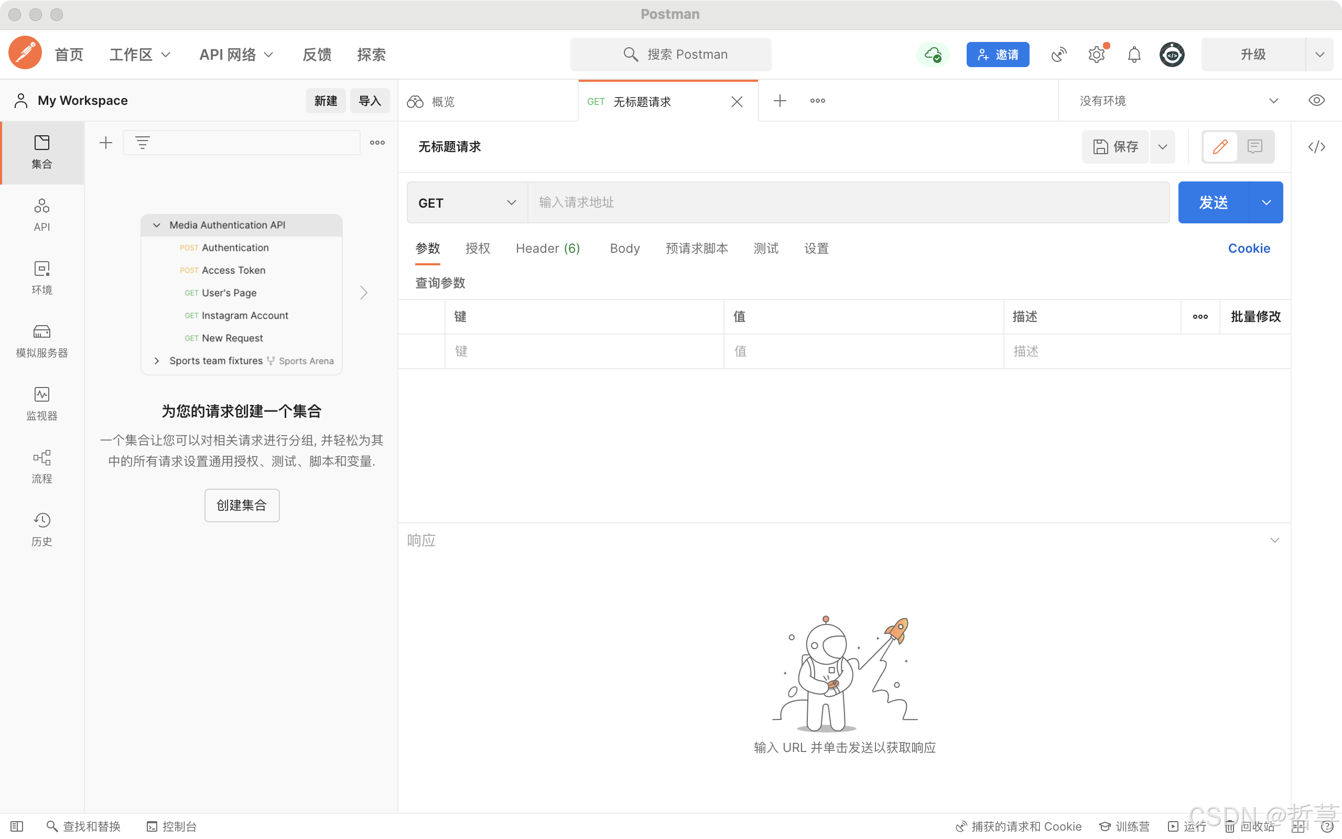Open the Environments (环境) sidebar panel

[x=41, y=278]
